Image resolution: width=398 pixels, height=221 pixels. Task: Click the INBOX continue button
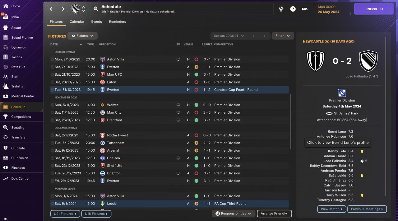point(374,9)
